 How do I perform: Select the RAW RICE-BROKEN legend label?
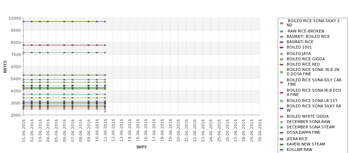pos(306,31)
